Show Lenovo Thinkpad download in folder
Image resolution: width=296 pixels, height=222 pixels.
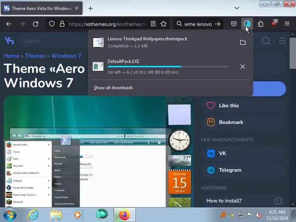click(x=243, y=42)
